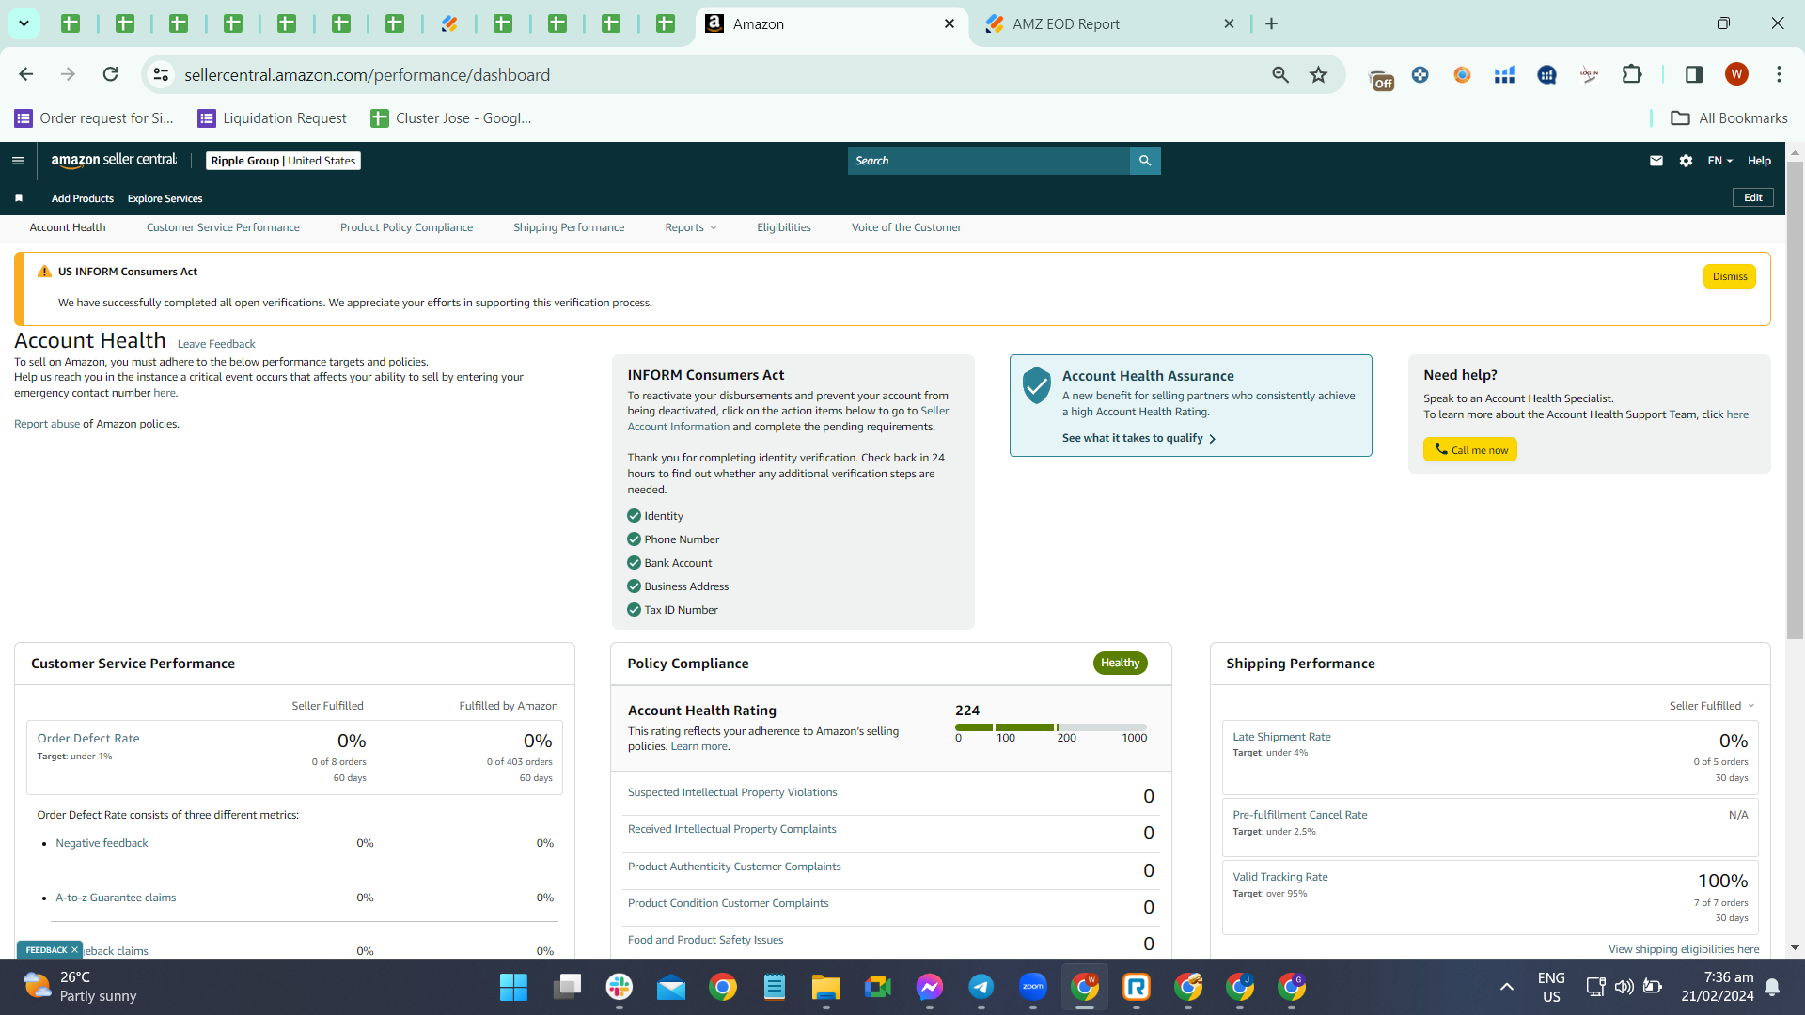Image resolution: width=1805 pixels, height=1015 pixels.
Task: Open the Windows Start menu
Action: 513,987
